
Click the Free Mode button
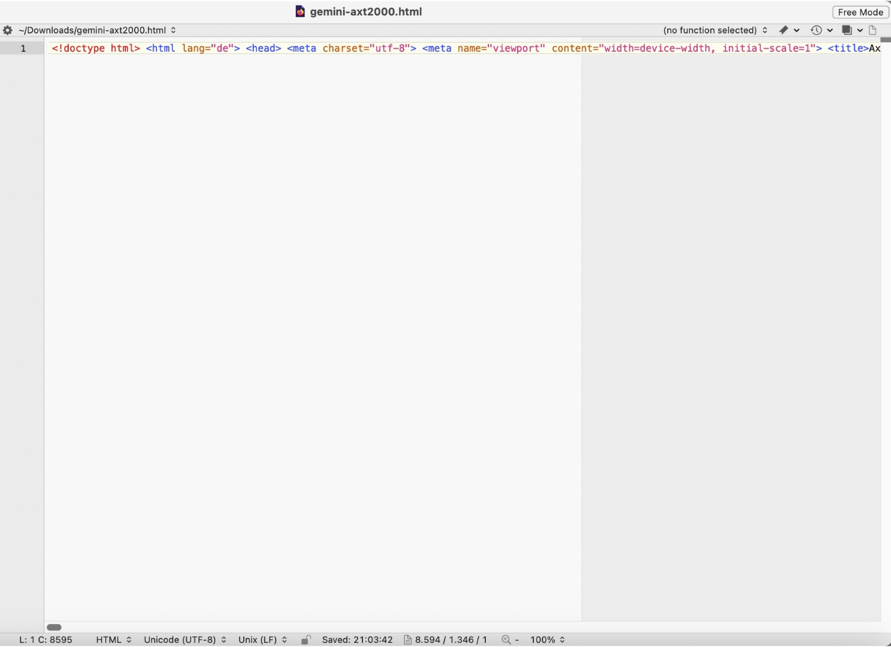coord(860,12)
